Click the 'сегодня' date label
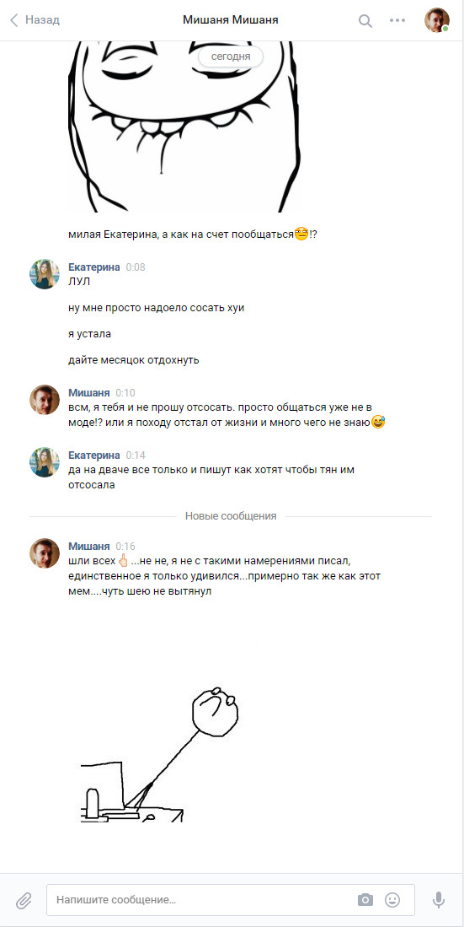 [231, 57]
